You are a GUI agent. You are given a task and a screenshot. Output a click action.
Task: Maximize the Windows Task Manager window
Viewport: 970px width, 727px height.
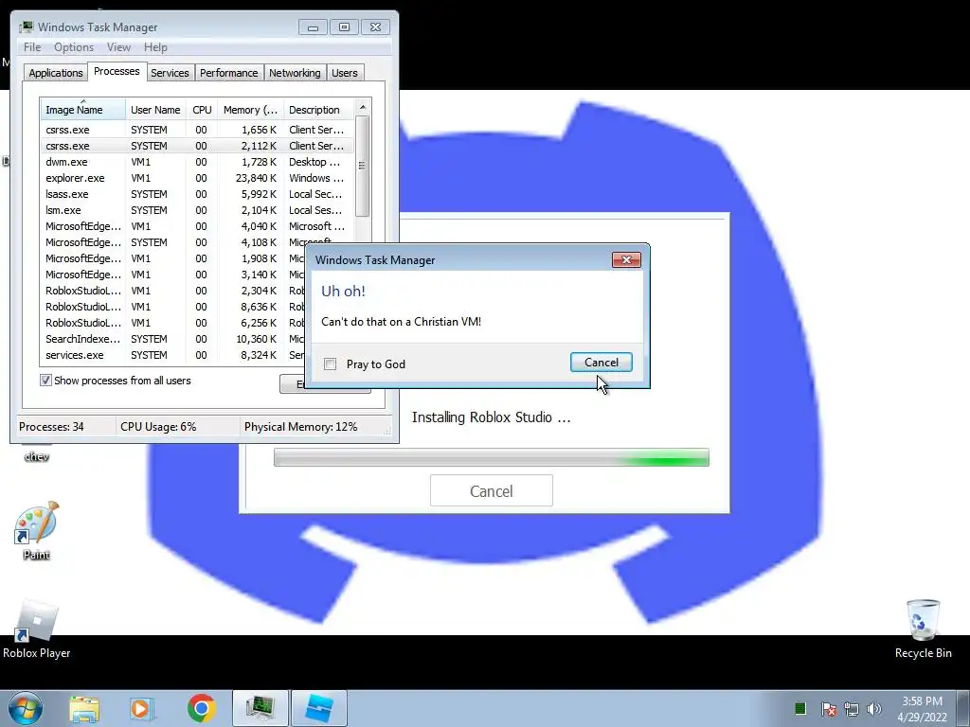[x=344, y=27]
